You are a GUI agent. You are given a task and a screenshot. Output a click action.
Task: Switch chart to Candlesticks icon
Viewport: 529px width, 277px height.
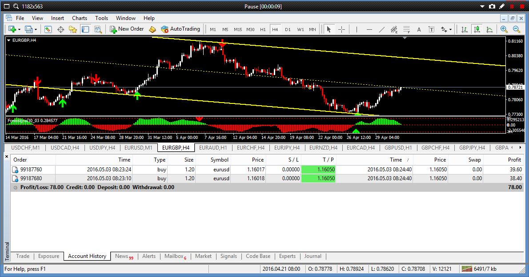click(x=477, y=29)
